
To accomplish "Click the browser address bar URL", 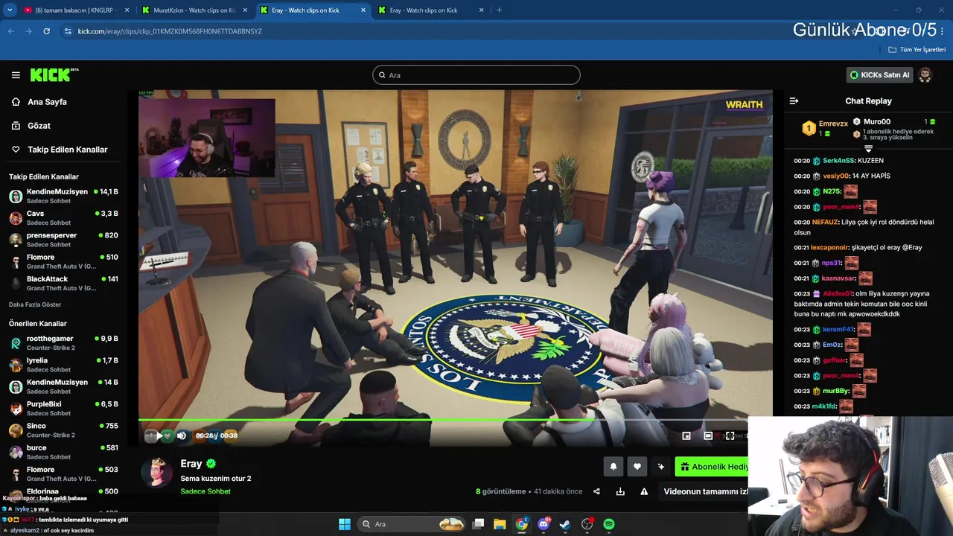I will [x=170, y=31].
